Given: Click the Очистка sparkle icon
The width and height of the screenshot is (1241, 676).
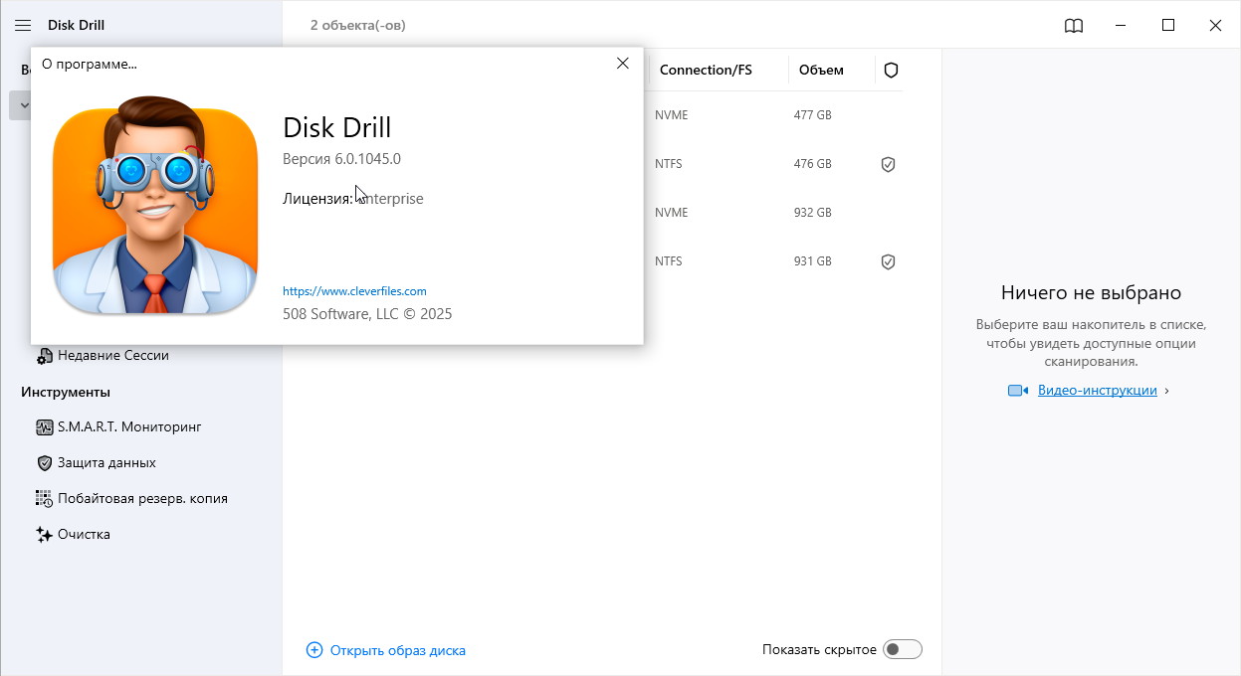Looking at the screenshot, I should click(x=44, y=535).
